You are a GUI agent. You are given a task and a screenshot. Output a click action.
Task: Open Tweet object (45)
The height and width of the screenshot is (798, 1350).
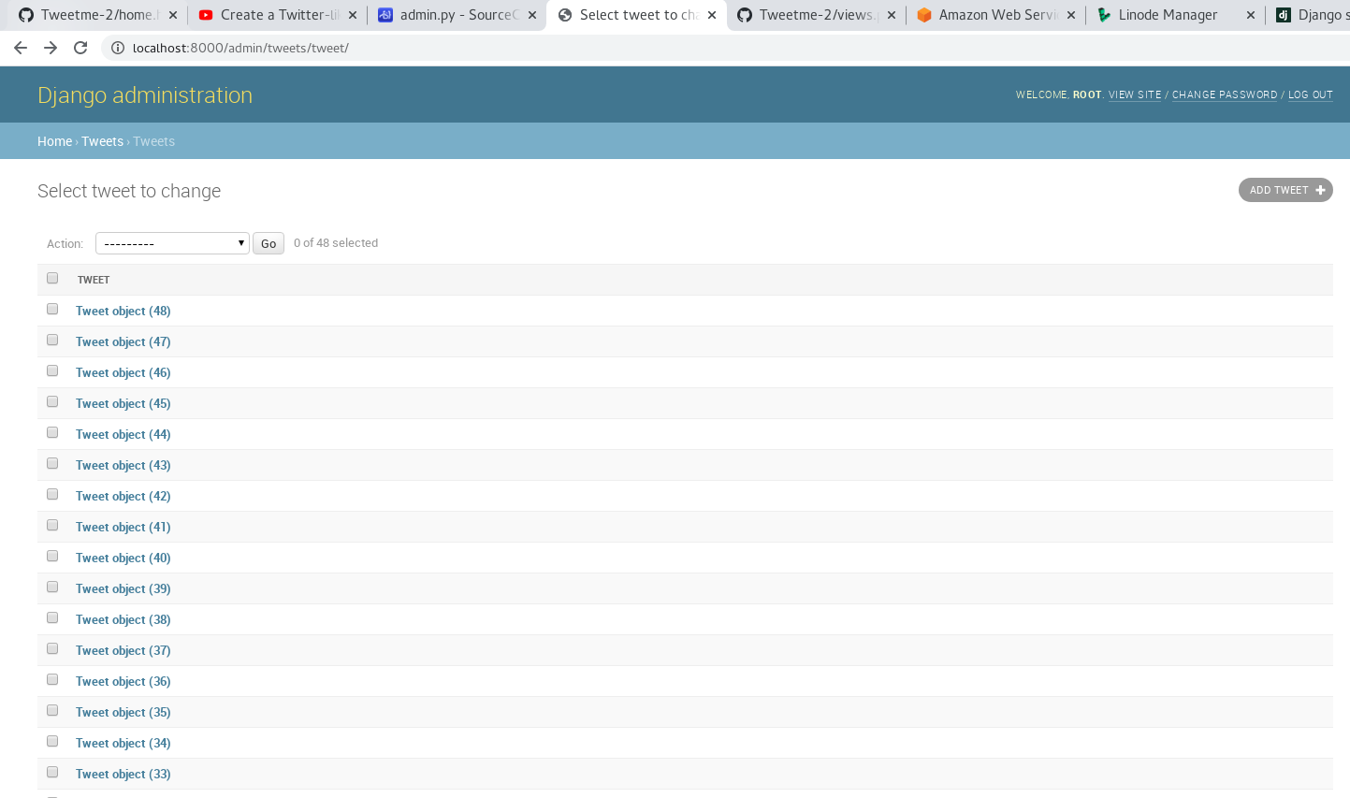[x=123, y=403]
